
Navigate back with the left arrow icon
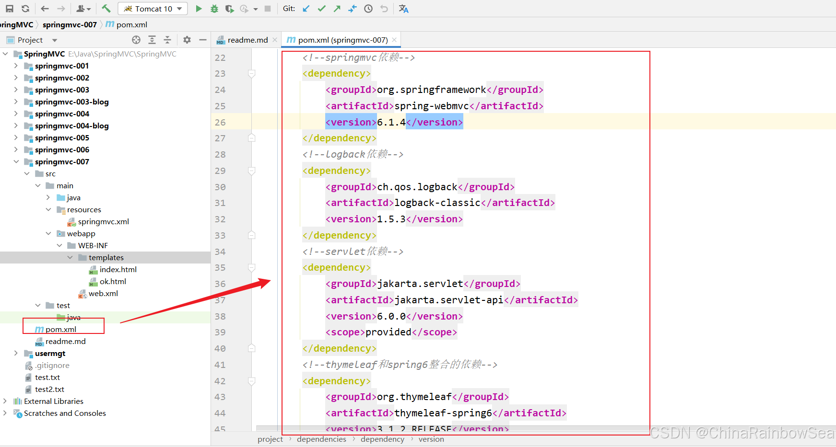coord(45,9)
